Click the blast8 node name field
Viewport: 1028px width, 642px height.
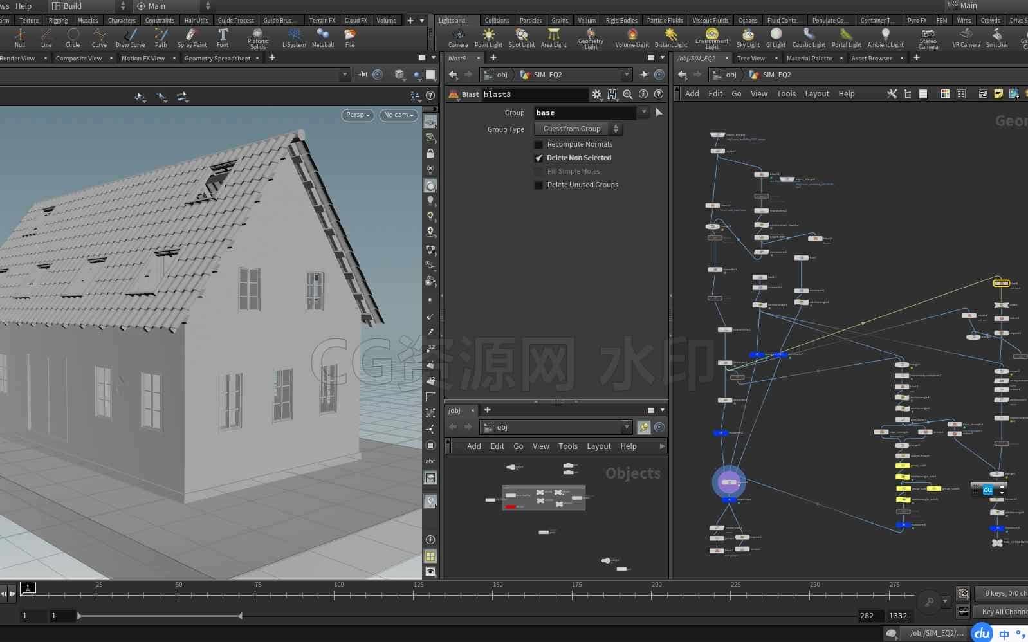(535, 95)
